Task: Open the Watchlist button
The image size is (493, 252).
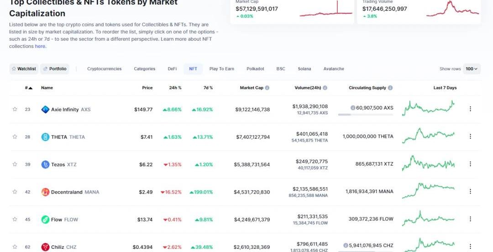Action: pyautogui.click(x=24, y=68)
